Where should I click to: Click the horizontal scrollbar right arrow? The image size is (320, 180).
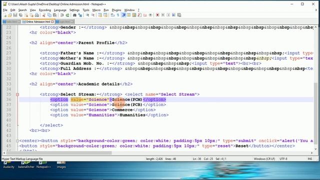pyautogui.click(x=311, y=153)
